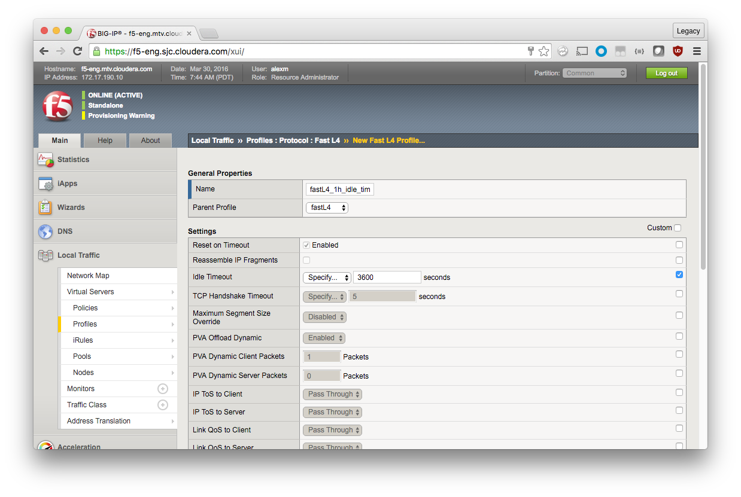This screenshot has height=497, width=741.
Task: Reload the page with browser refresh icon
Action: pyautogui.click(x=78, y=51)
